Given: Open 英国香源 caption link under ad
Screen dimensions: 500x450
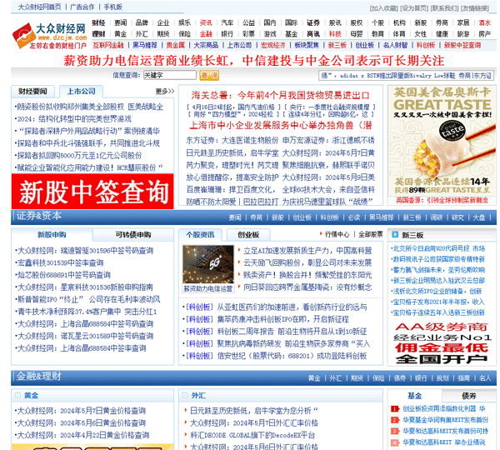Looking at the screenshot, I should point(442,200).
